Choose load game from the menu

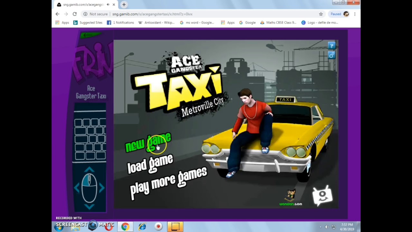tap(150, 164)
